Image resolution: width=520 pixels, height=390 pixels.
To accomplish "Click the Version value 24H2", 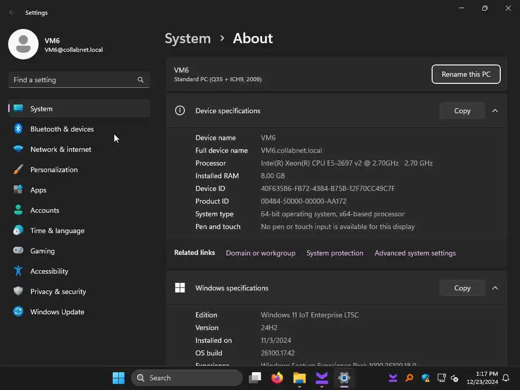I will point(269,328).
